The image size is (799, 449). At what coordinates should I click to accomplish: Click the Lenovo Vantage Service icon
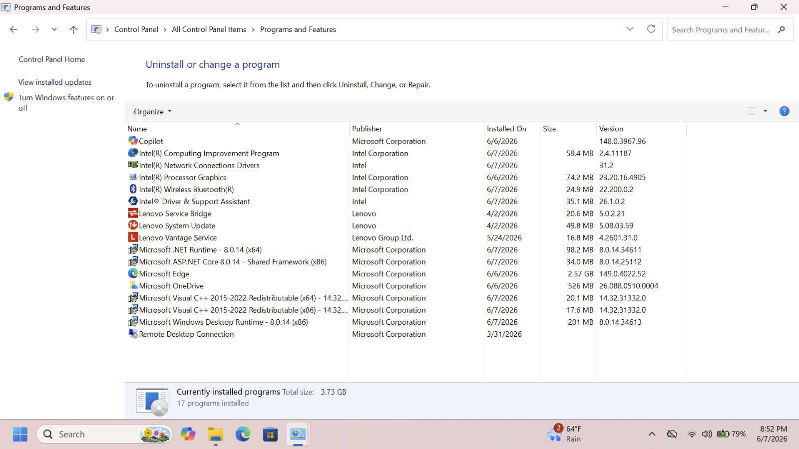pyautogui.click(x=133, y=237)
